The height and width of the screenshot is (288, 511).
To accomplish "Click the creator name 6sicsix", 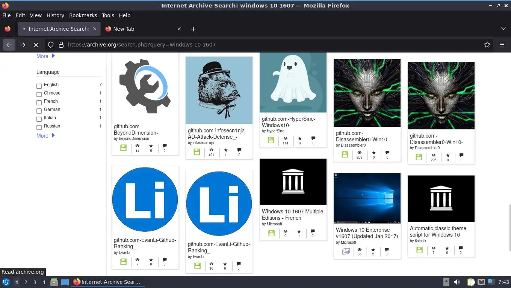I will [420, 241].
